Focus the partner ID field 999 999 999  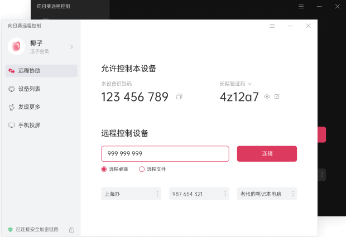click(x=165, y=154)
